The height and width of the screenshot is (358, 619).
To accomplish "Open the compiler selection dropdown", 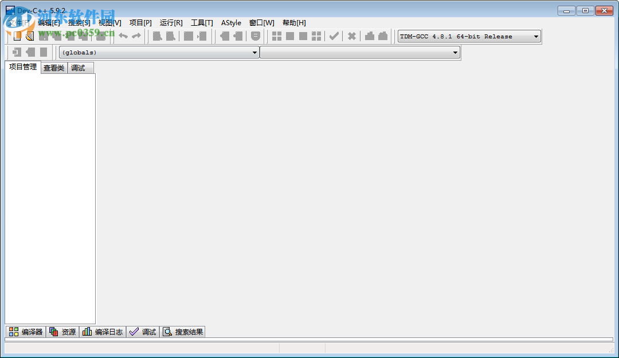I will pyautogui.click(x=536, y=36).
